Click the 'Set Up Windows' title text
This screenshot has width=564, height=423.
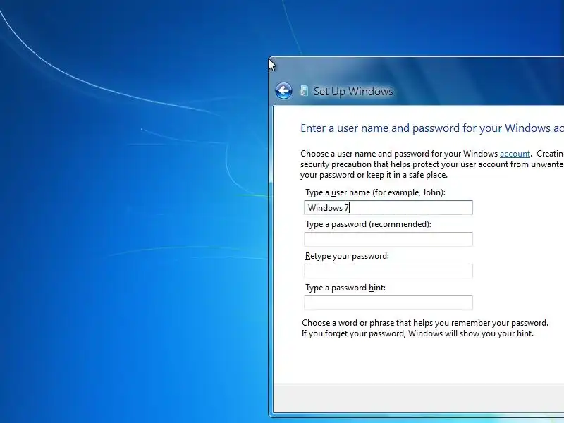click(353, 92)
